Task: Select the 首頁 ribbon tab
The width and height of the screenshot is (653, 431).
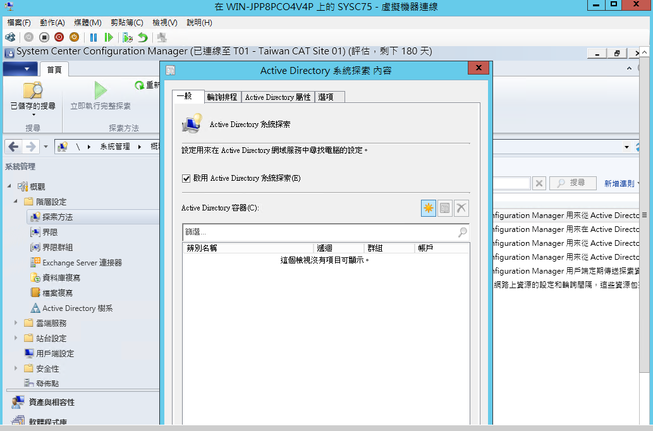Action: point(54,70)
